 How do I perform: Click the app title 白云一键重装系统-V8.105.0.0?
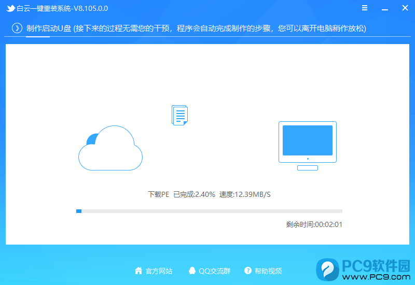(x=62, y=8)
